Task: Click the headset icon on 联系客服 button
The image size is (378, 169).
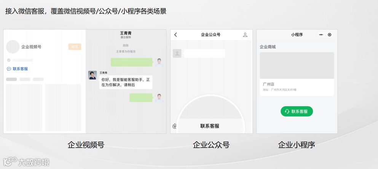Action: point(287,112)
